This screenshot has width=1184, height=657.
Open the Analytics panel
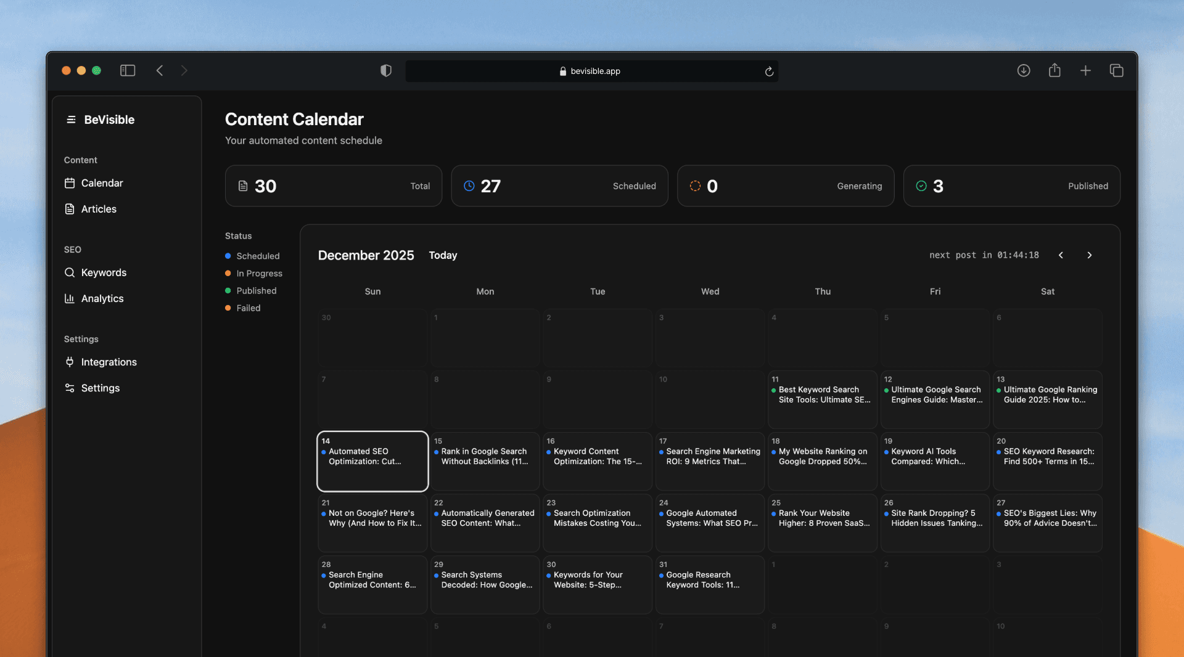point(102,298)
